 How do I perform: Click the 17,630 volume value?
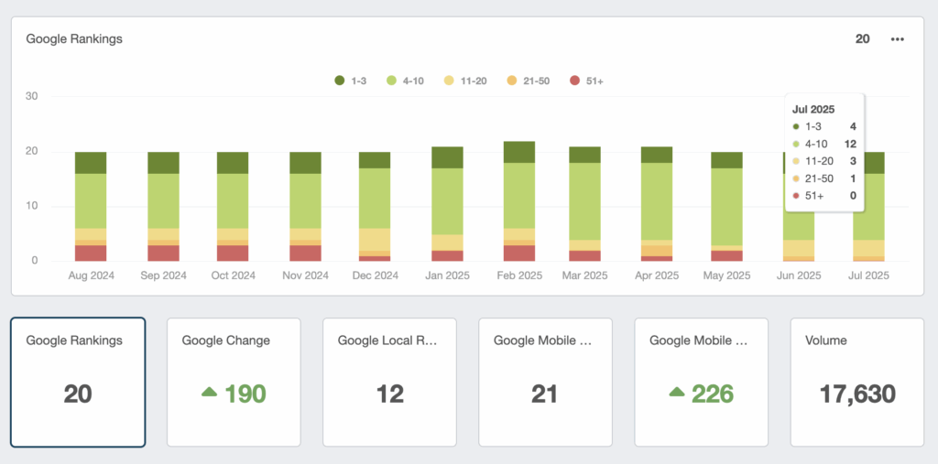point(857,394)
